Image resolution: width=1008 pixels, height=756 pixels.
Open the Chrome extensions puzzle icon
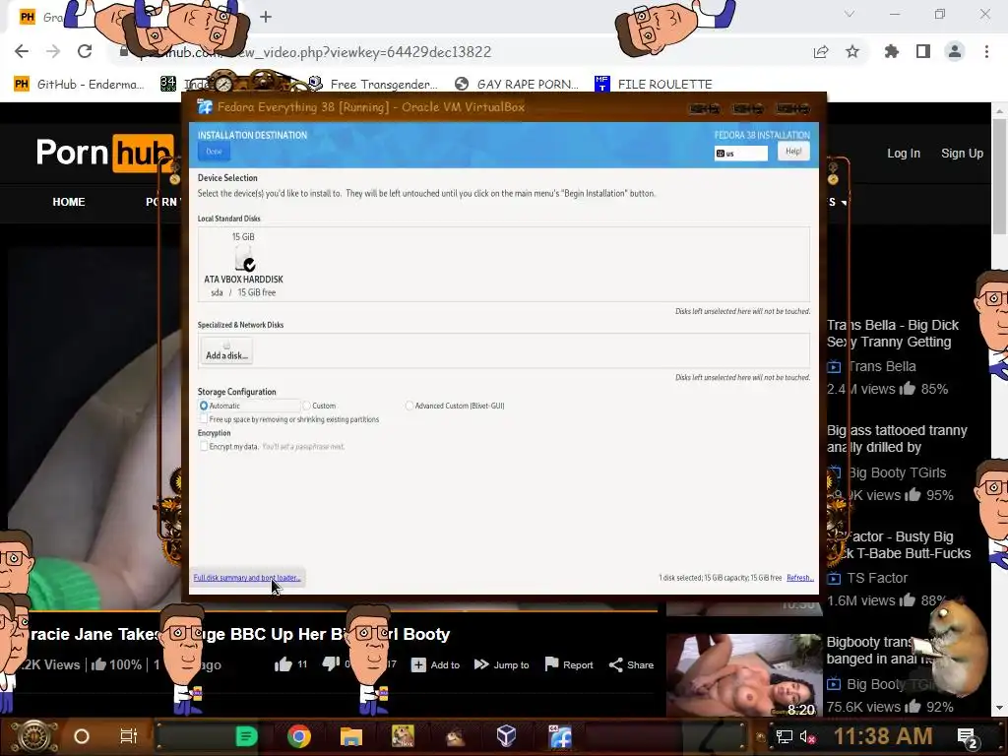pos(892,51)
